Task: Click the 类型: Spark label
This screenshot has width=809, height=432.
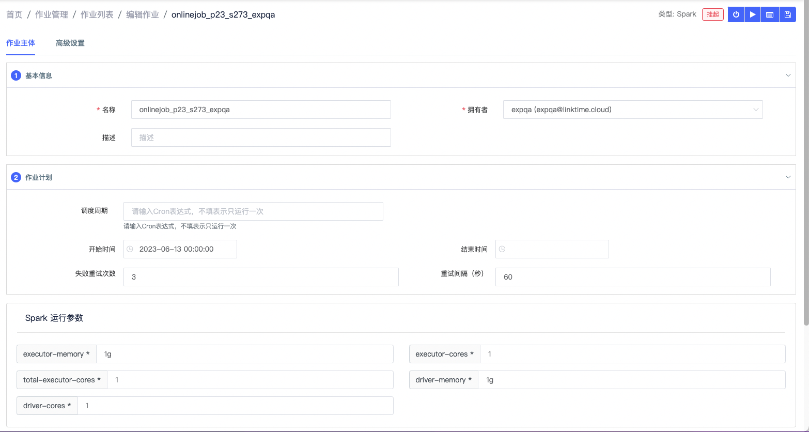Action: point(677,14)
